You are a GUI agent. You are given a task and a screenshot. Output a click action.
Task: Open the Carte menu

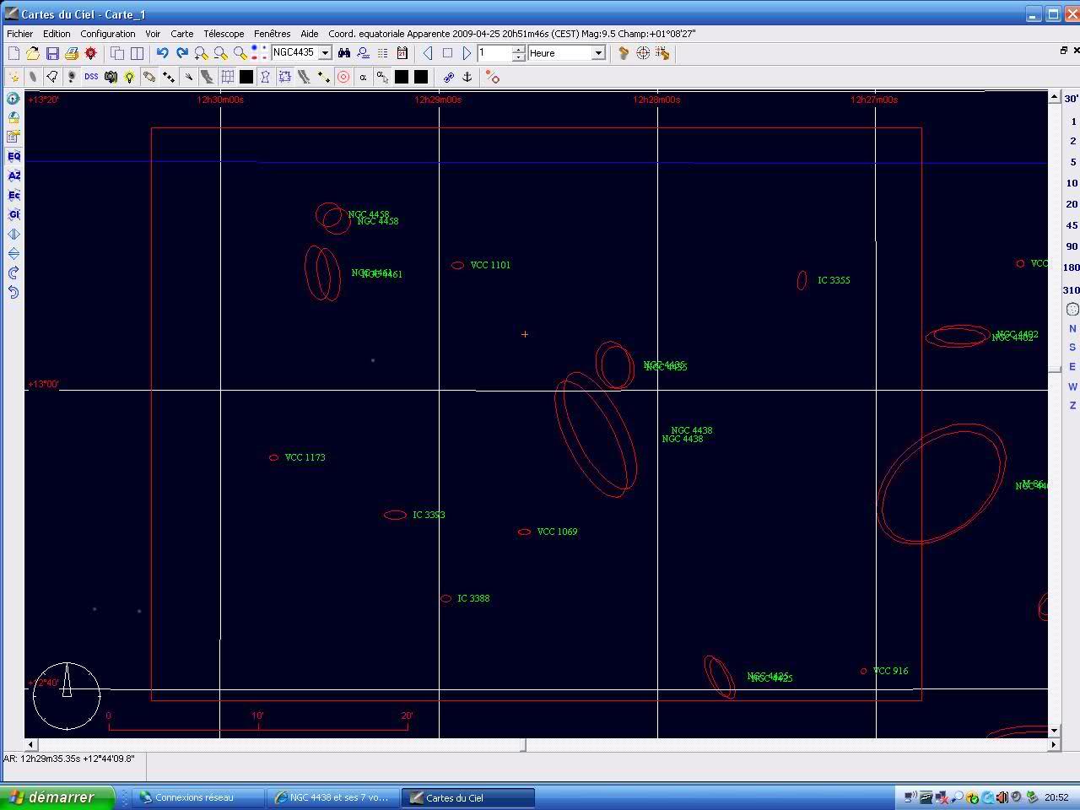point(182,34)
